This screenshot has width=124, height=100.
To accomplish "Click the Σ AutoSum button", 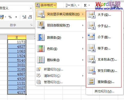I will [85, 5].
